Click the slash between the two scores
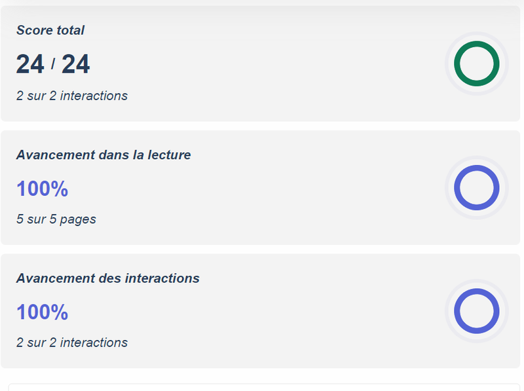Screen dimensions: 524x391 [x=53, y=64]
